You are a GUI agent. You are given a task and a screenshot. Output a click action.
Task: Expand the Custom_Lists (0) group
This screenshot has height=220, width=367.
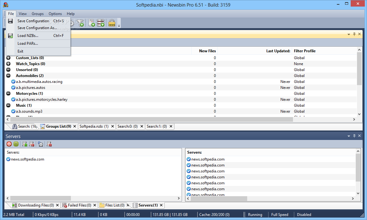click(8, 58)
